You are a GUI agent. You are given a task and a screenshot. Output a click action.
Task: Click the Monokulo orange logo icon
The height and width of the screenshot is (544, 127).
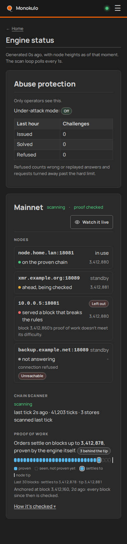(9, 8)
